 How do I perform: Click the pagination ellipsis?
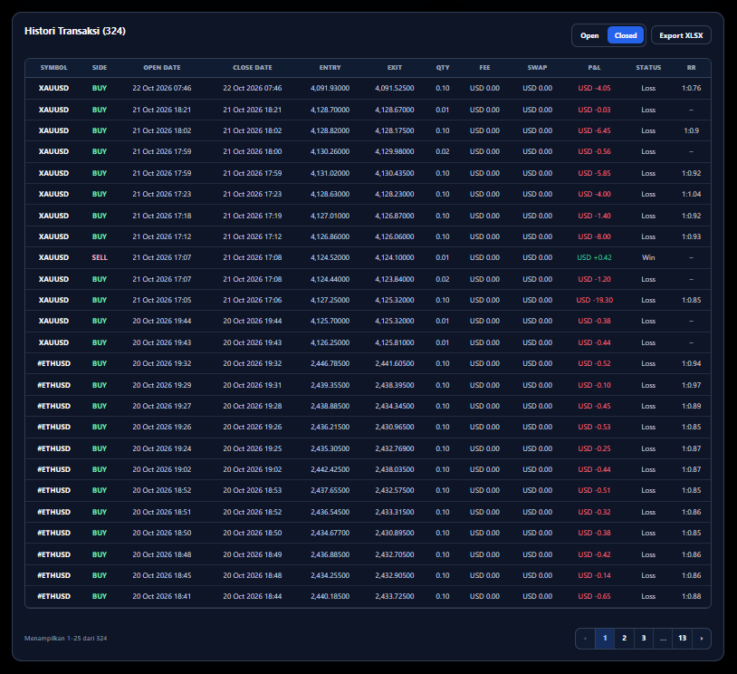tap(663, 639)
